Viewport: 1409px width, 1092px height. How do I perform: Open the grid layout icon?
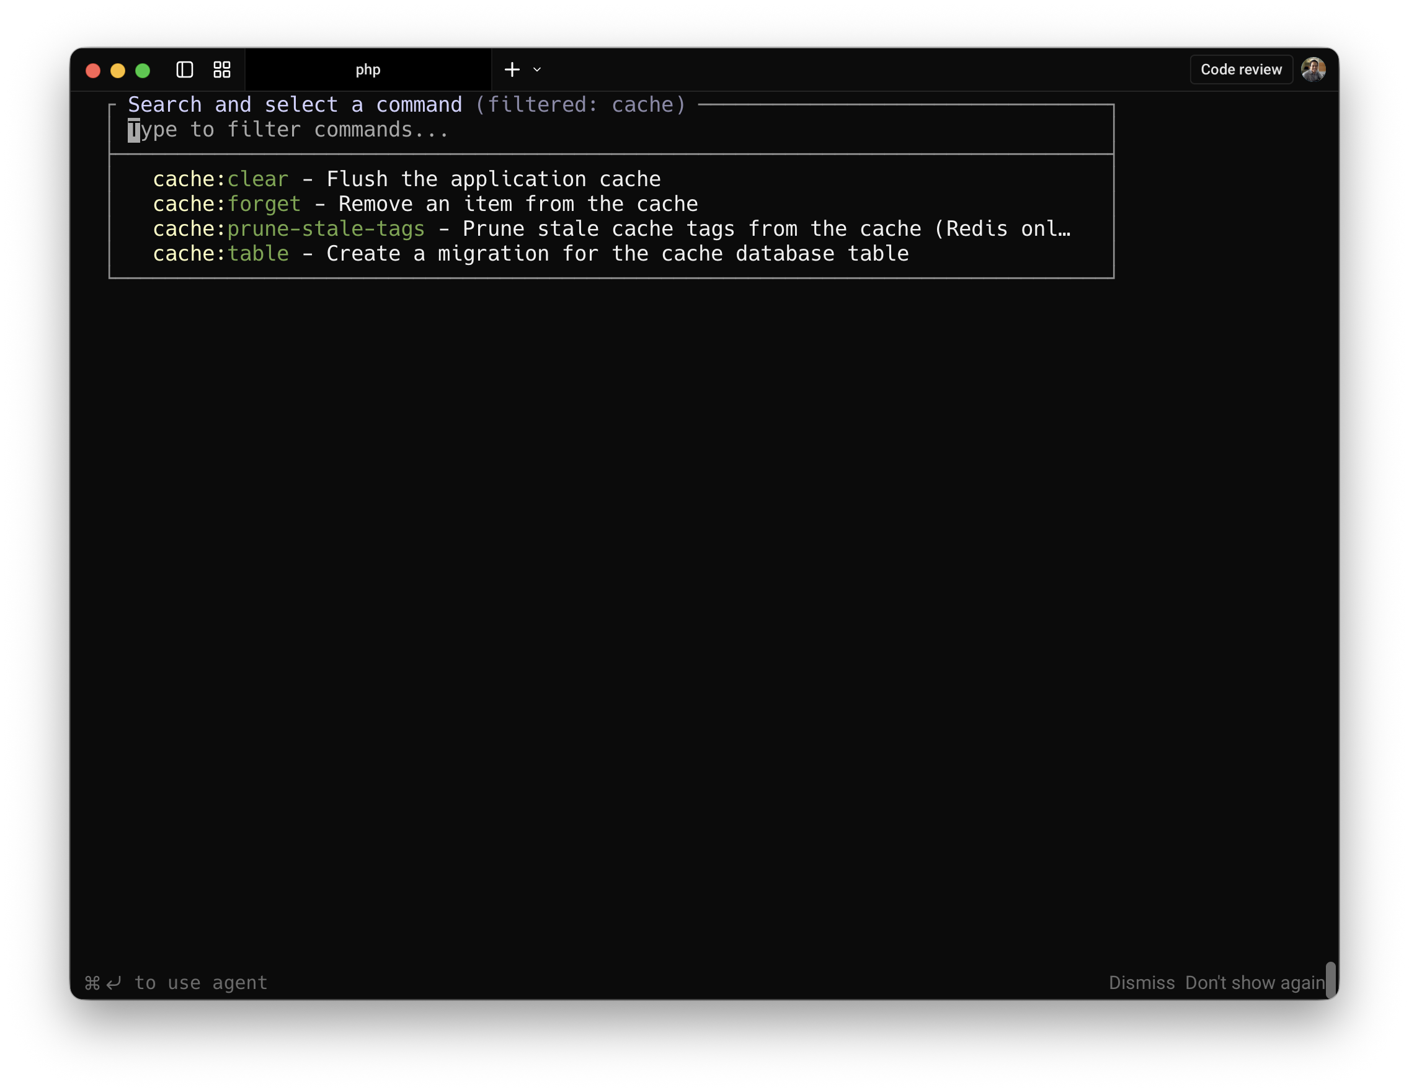click(222, 69)
